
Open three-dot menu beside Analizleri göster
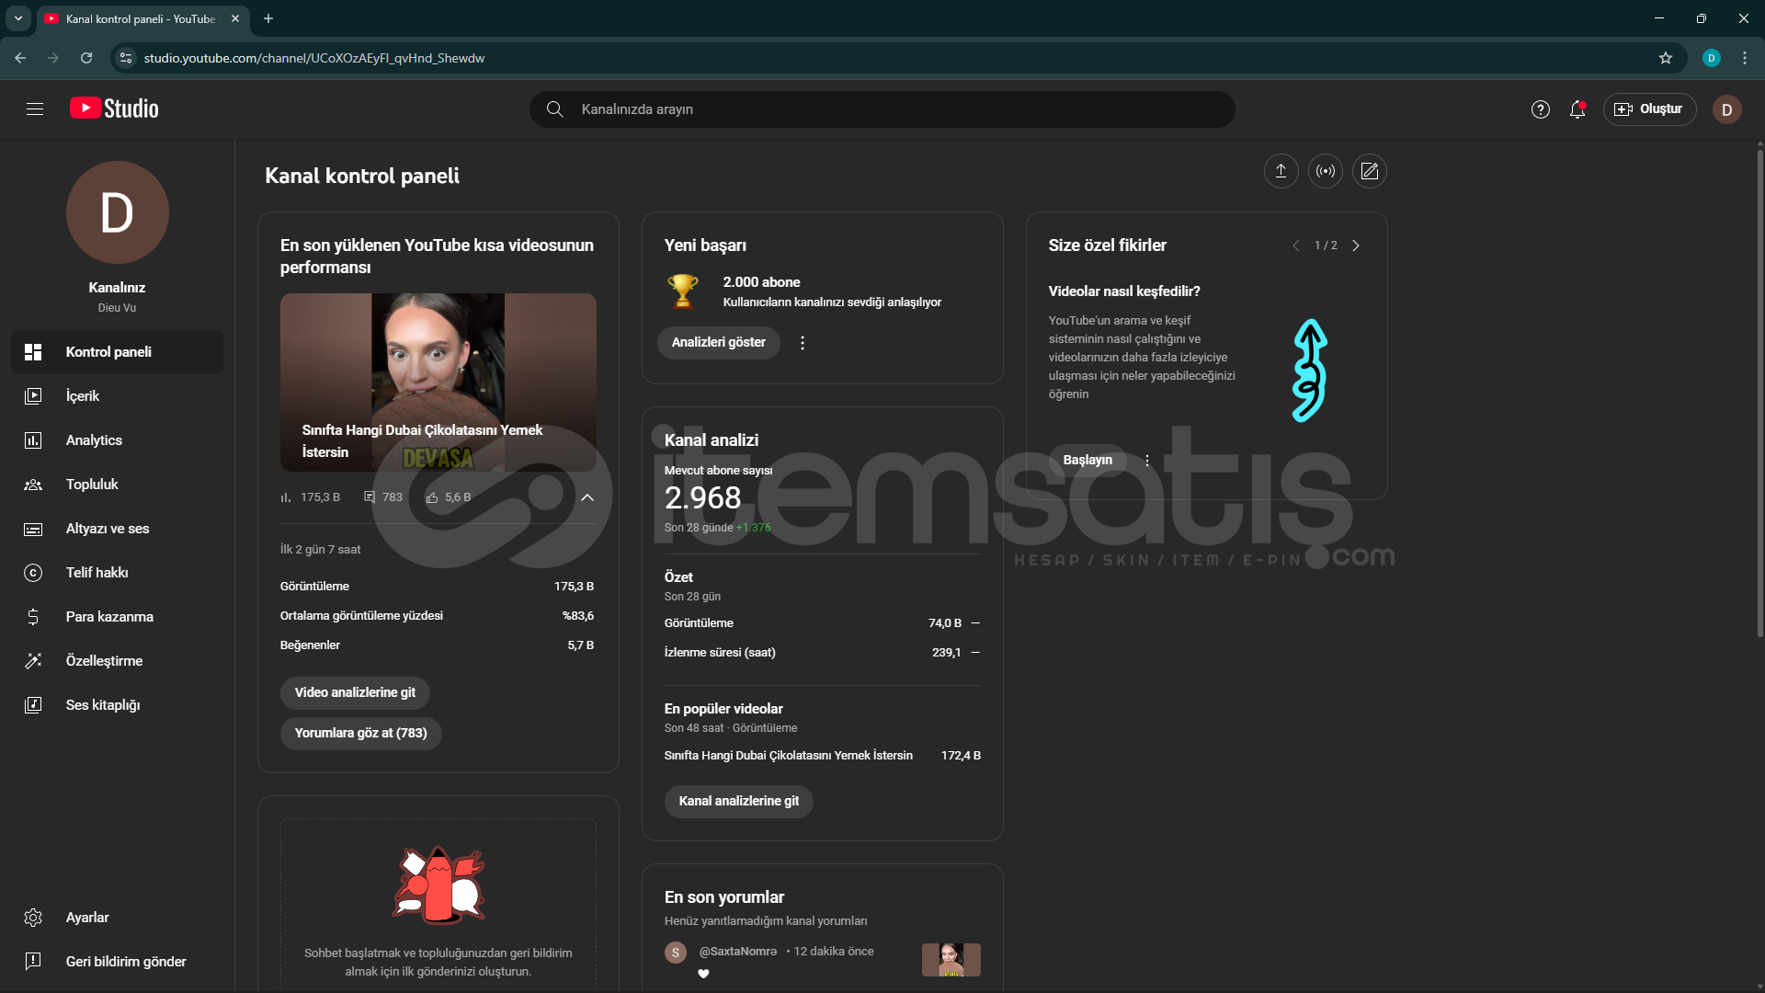803,343
